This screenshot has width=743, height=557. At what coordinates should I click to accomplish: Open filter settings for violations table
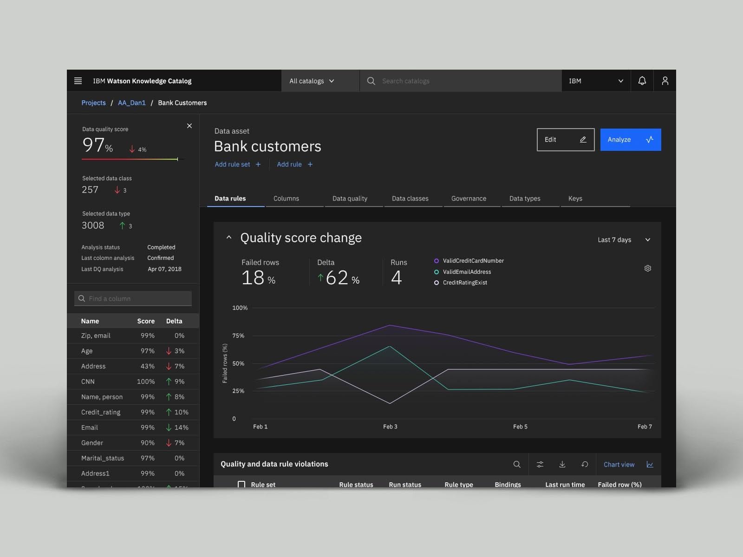click(540, 464)
